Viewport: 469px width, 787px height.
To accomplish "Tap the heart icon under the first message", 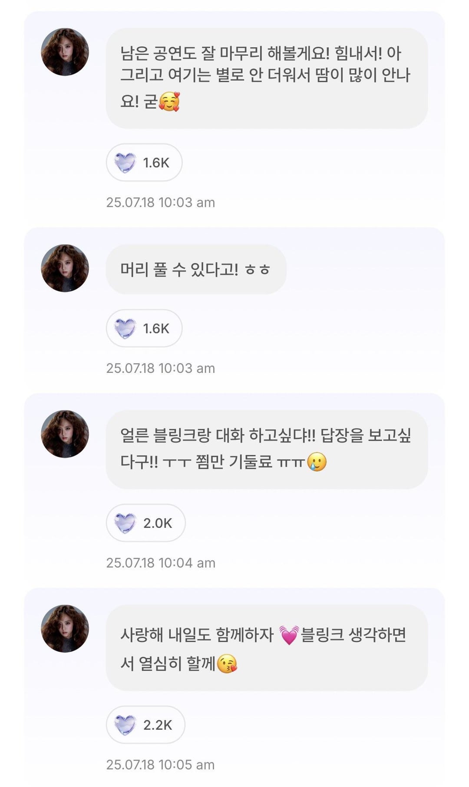I will pyautogui.click(x=125, y=163).
